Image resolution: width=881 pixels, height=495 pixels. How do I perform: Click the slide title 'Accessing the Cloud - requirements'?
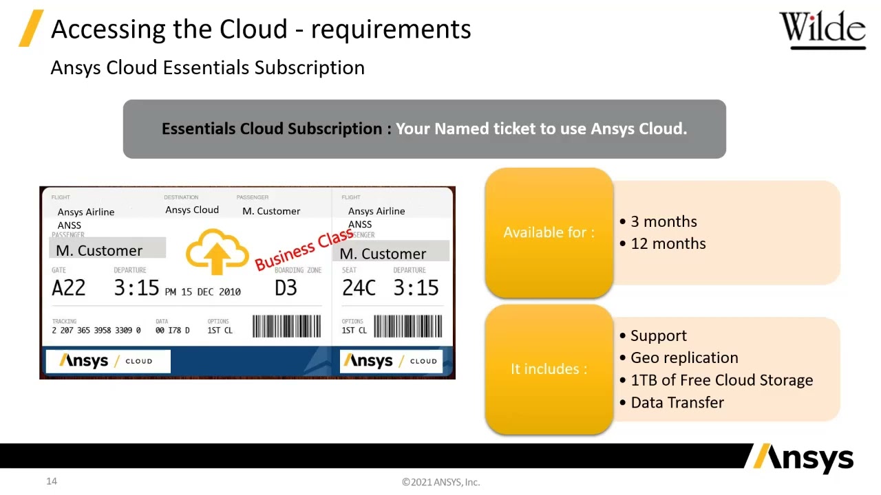(x=261, y=29)
